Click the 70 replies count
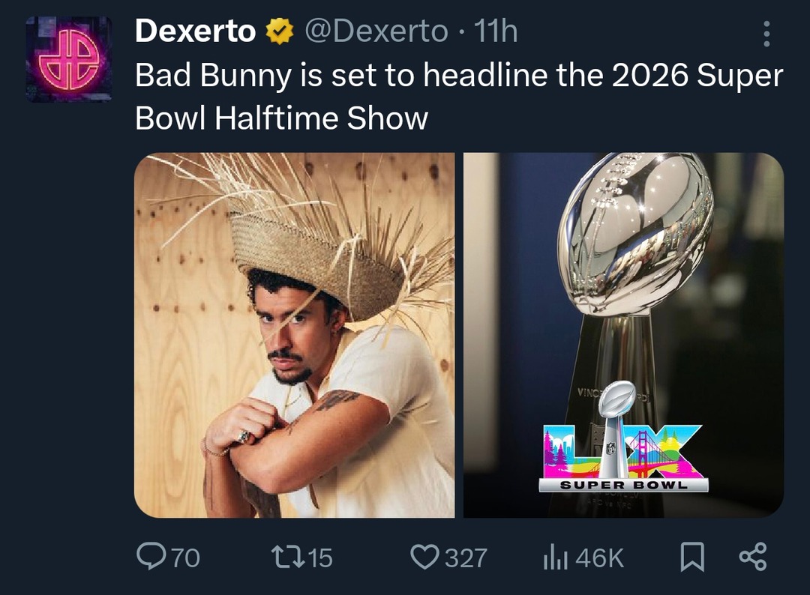This screenshot has width=810, height=595. tap(185, 557)
